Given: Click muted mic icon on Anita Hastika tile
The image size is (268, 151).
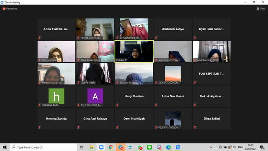Looking at the screenshot, I should point(39,38).
